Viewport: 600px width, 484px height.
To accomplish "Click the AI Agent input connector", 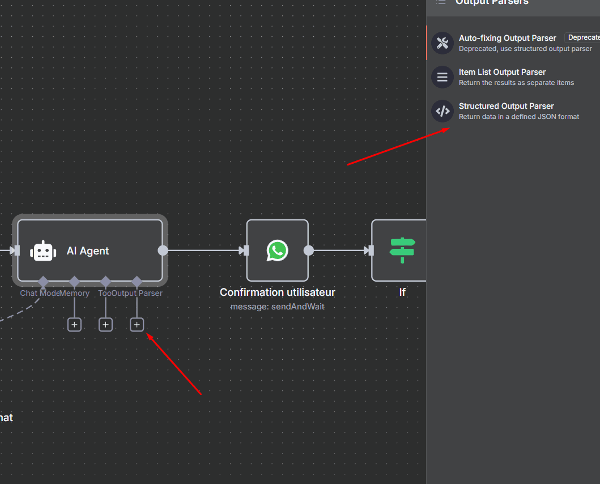I will coord(16,251).
